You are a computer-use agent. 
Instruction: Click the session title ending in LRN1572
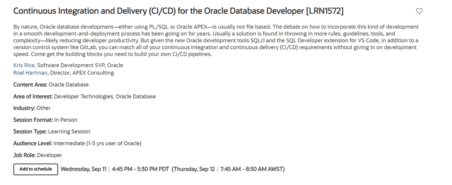(178, 11)
